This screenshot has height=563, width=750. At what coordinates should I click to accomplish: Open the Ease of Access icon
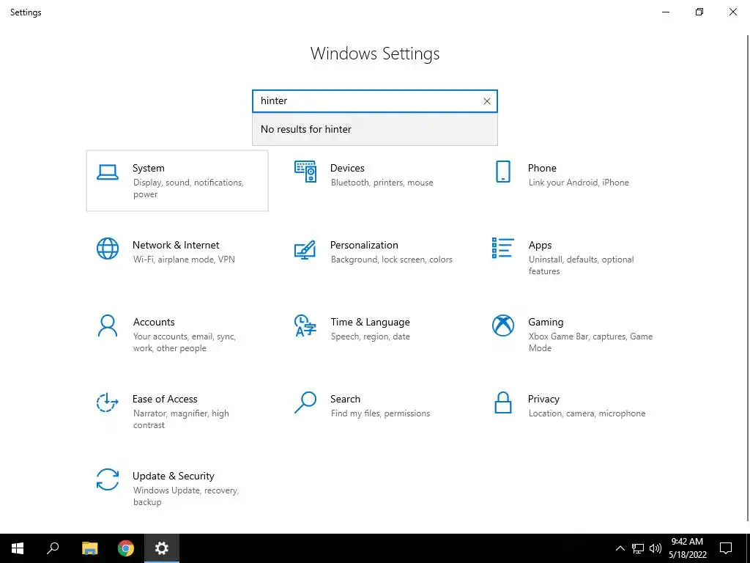[108, 402]
